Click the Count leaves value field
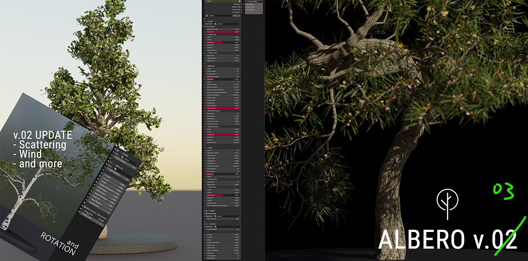The image size is (528, 261). (223, 219)
